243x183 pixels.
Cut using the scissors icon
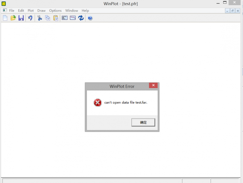(x=40, y=18)
